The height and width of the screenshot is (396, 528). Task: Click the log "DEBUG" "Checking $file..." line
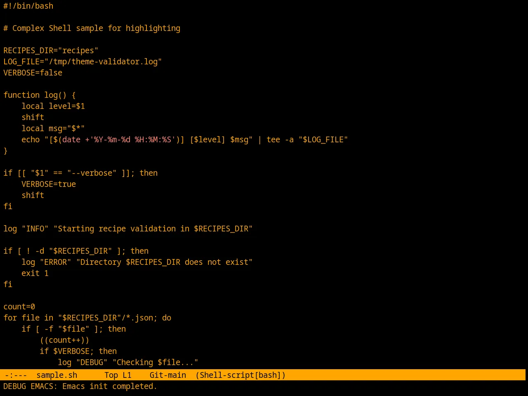click(x=128, y=362)
